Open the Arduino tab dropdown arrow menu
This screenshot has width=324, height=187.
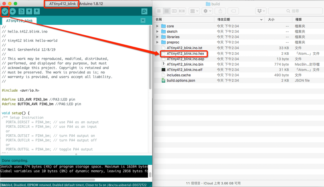tap(143, 20)
